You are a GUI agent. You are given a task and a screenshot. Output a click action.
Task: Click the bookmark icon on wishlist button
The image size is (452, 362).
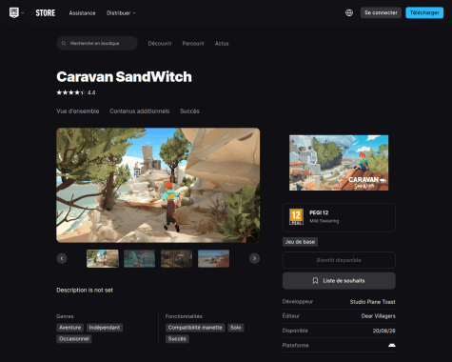pyautogui.click(x=315, y=281)
